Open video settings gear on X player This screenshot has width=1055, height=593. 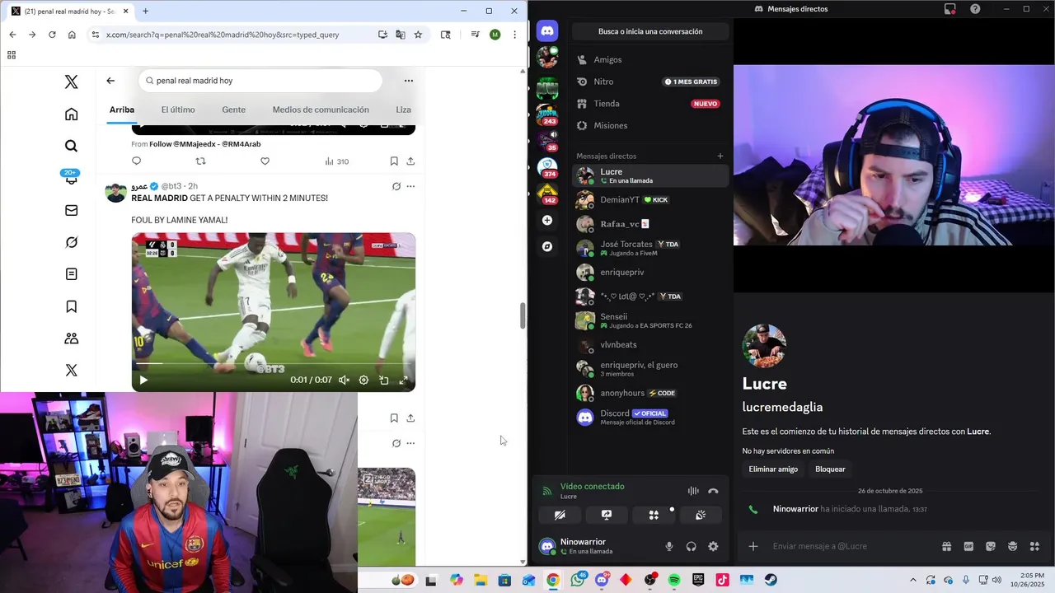tap(363, 381)
